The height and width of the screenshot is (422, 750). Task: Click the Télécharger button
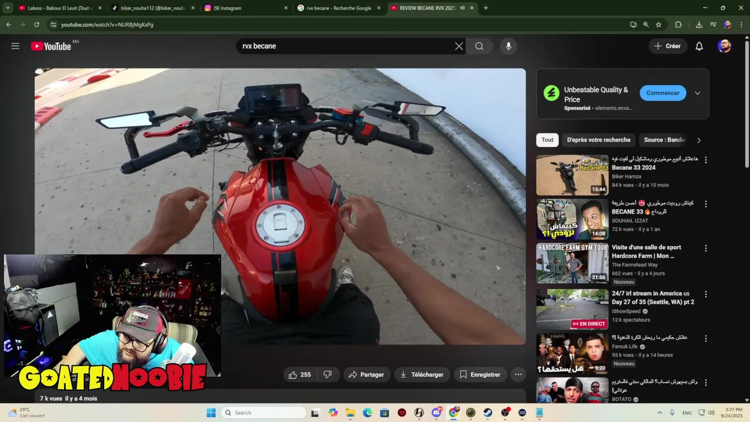tap(421, 375)
